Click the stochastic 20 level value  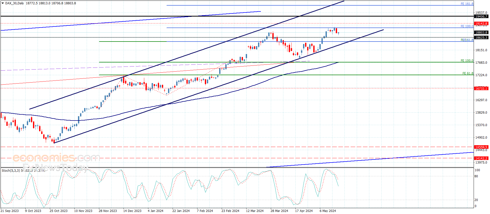(x=476, y=200)
